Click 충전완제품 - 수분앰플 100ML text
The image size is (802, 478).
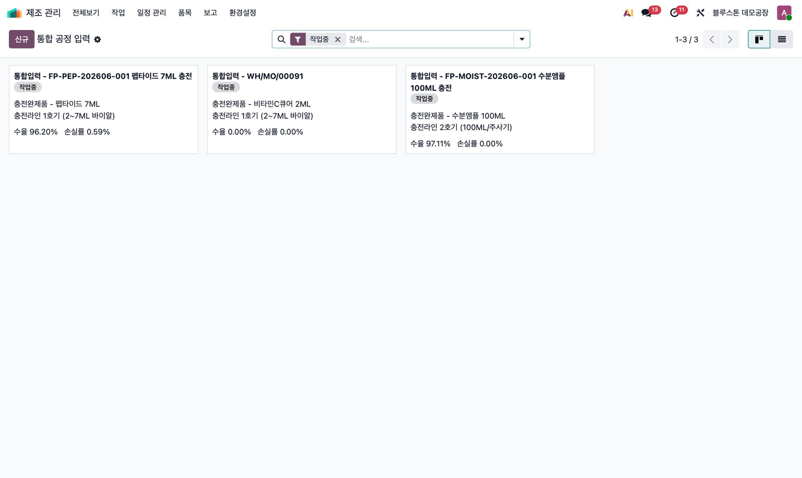click(458, 116)
